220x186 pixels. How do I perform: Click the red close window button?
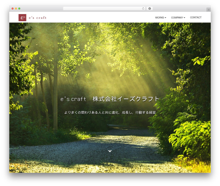click(13, 8)
